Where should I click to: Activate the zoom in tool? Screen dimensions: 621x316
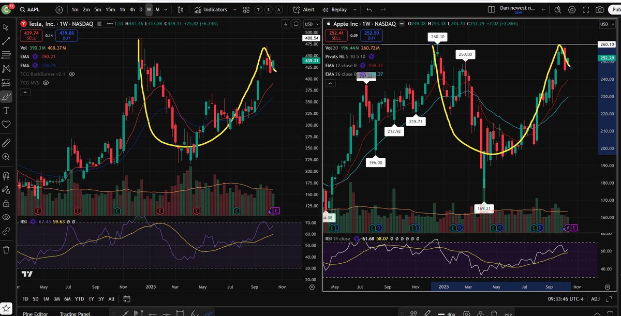click(6, 157)
